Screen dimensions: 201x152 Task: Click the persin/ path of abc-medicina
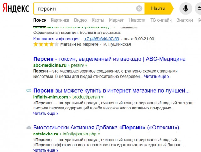pyautogui.click(x=78, y=65)
